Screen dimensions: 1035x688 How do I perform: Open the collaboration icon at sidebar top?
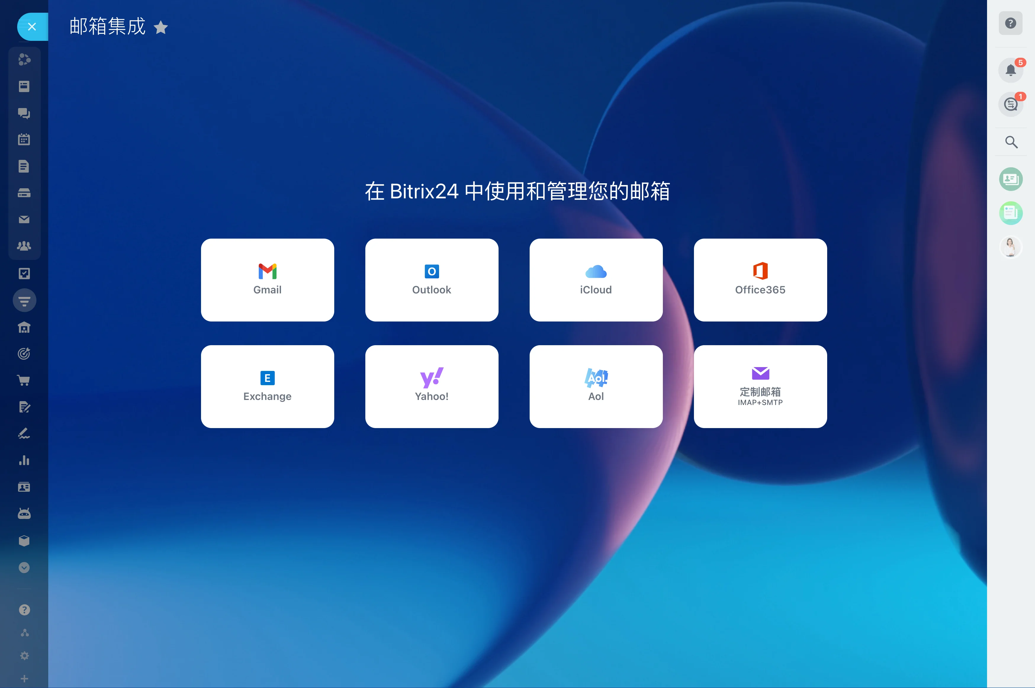24,59
